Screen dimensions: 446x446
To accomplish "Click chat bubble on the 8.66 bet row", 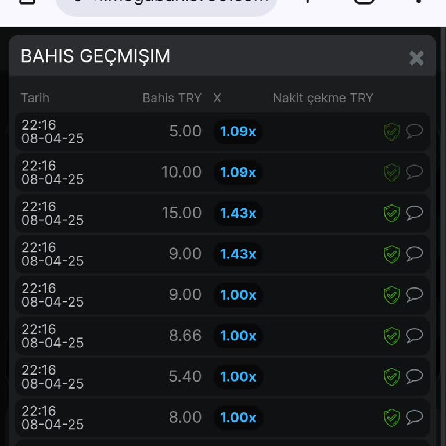I will (414, 336).
